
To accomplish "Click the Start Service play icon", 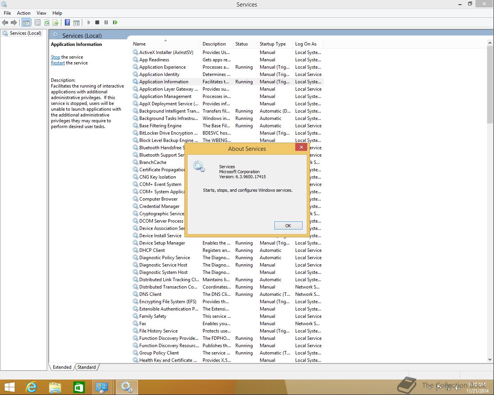I will [89, 22].
